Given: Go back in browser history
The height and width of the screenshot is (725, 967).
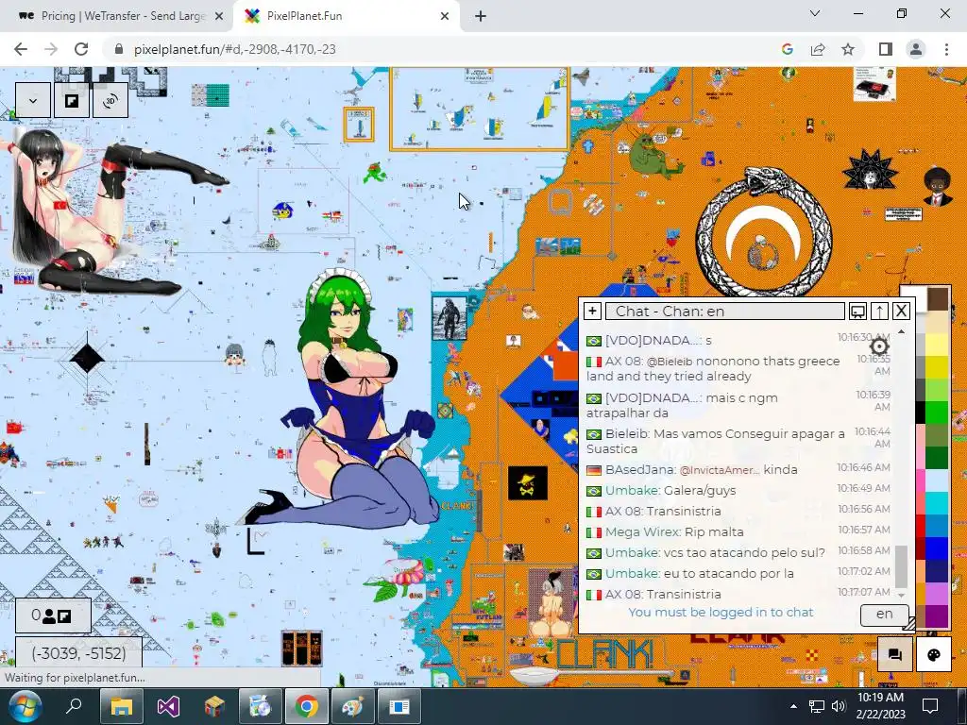Looking at the screenshot, I should pos(21,49).
